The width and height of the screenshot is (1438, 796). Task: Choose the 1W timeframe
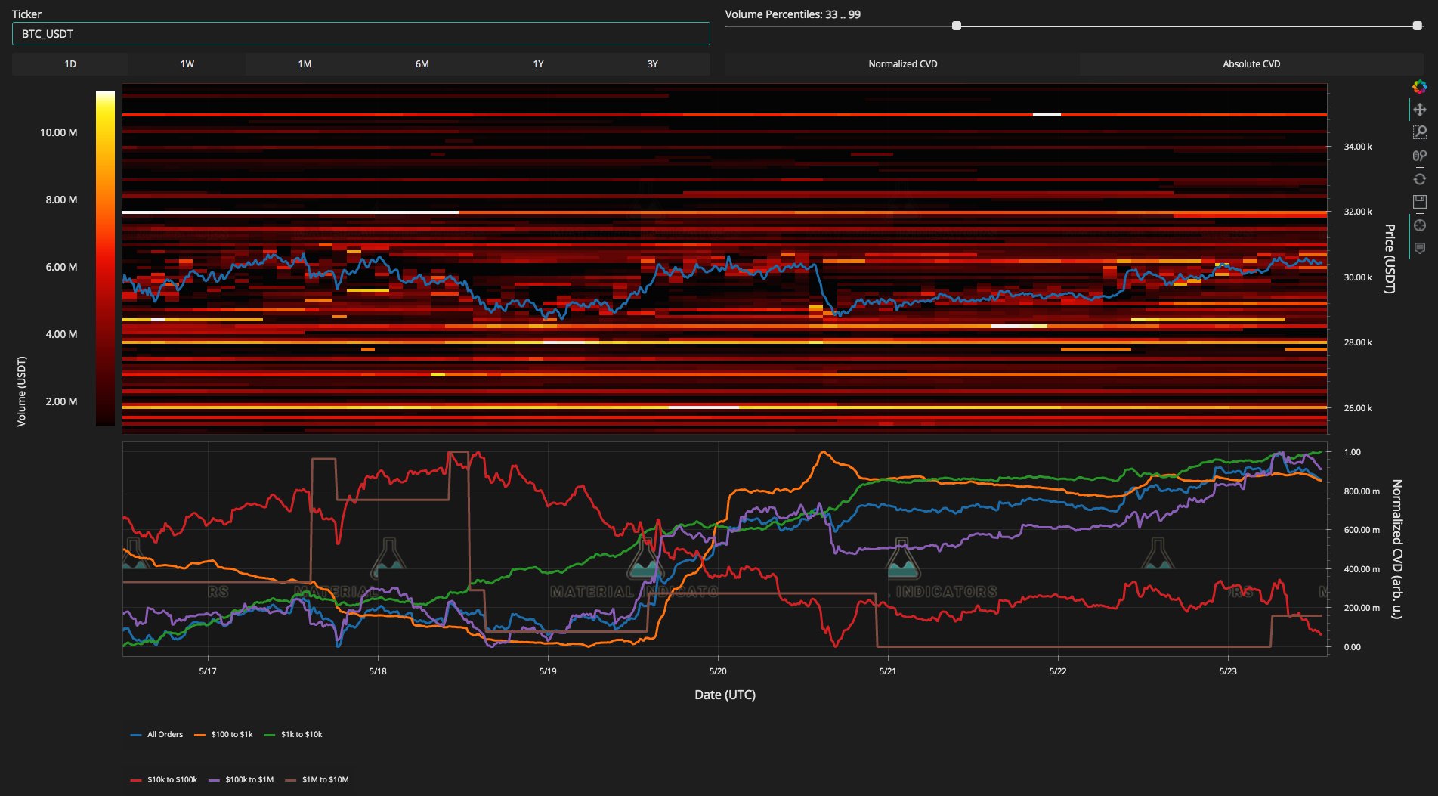click(187, 64)
